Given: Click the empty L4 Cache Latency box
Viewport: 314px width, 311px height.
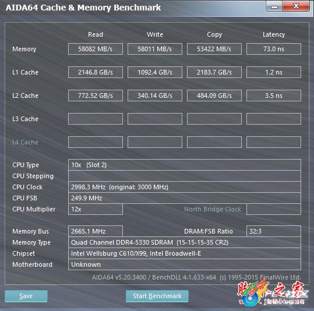Looking at the screenshot, I should 274,142.
